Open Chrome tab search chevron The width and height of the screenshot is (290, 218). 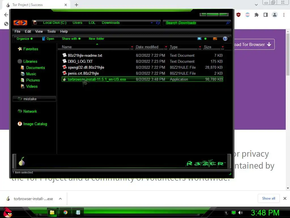pos(256,5)
